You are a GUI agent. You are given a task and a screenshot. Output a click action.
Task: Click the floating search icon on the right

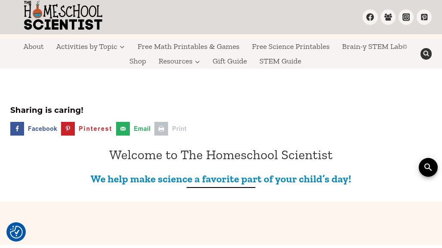point(428,167)
